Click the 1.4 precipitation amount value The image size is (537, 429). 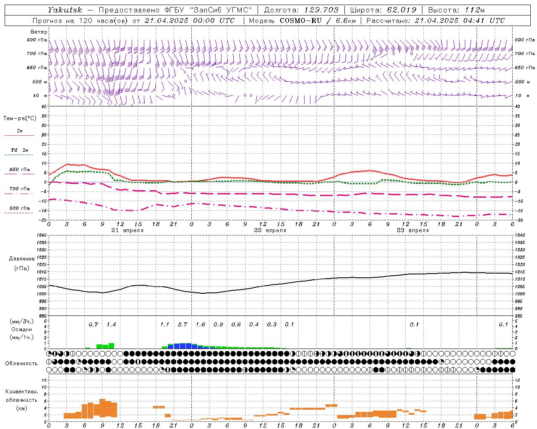coord(111,324)
